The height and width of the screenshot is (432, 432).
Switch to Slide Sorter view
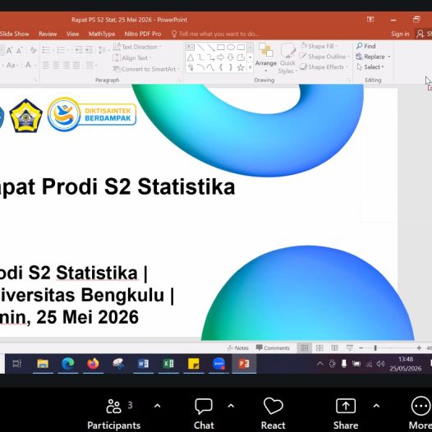click(319, 348)
